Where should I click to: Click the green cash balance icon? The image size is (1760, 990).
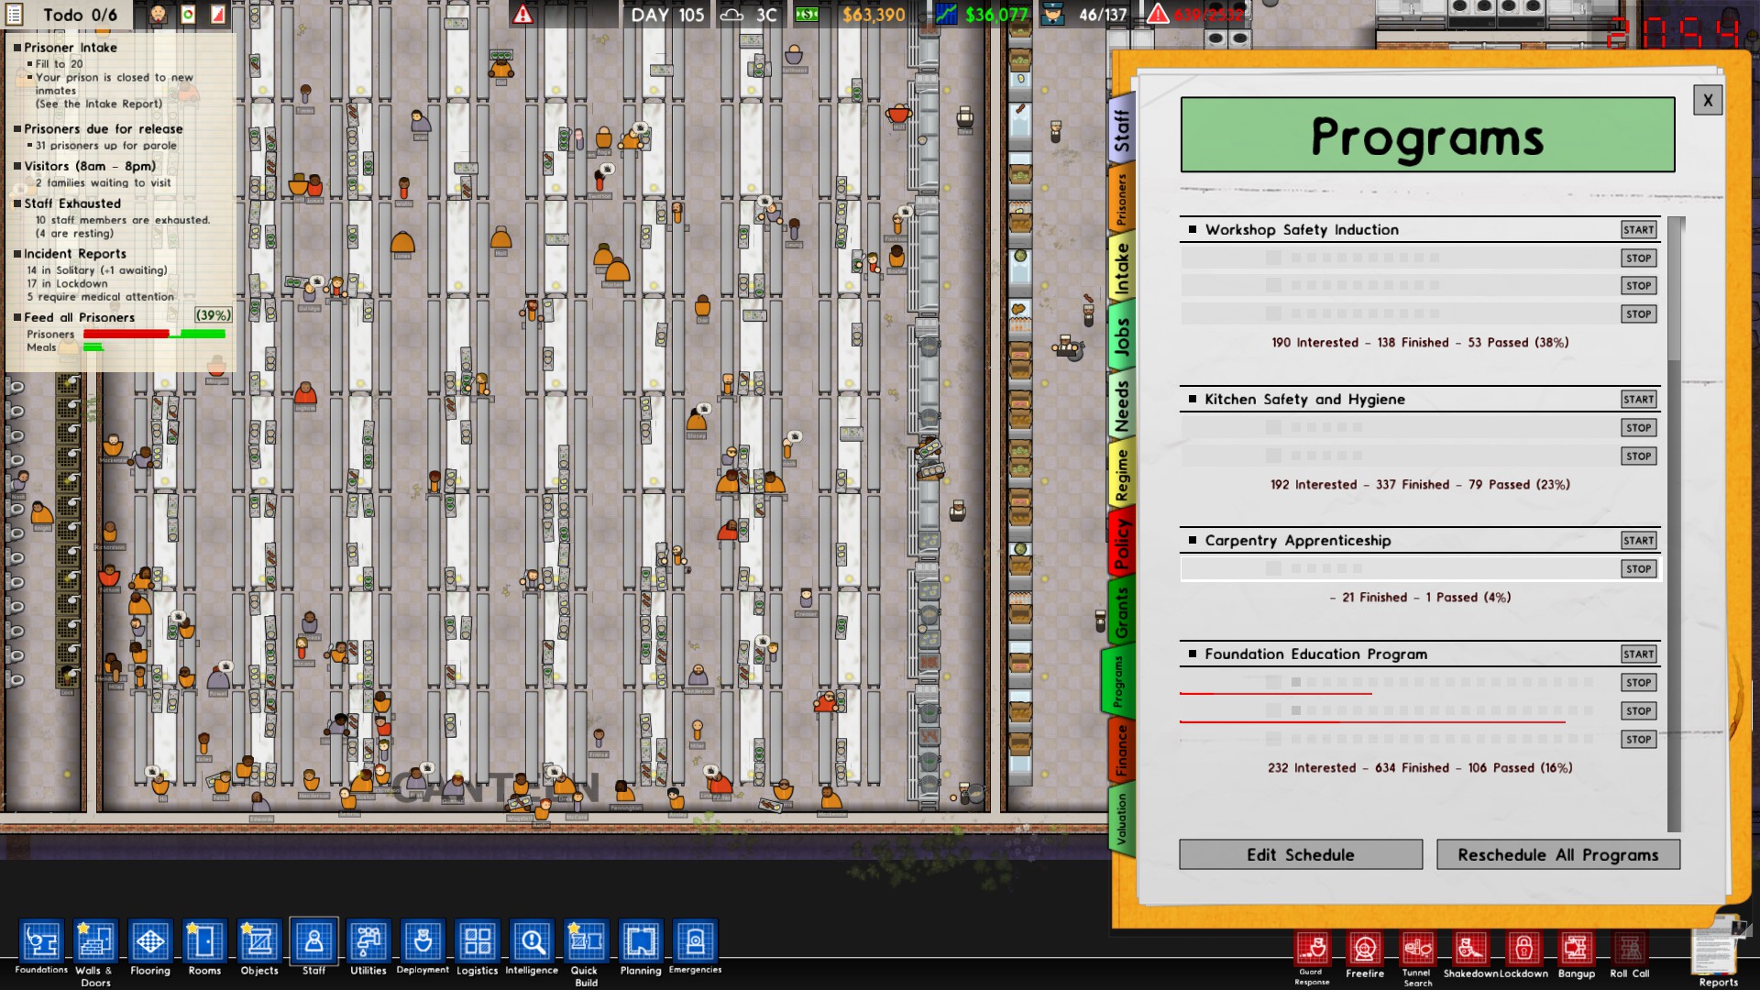[x=807, y=15]
